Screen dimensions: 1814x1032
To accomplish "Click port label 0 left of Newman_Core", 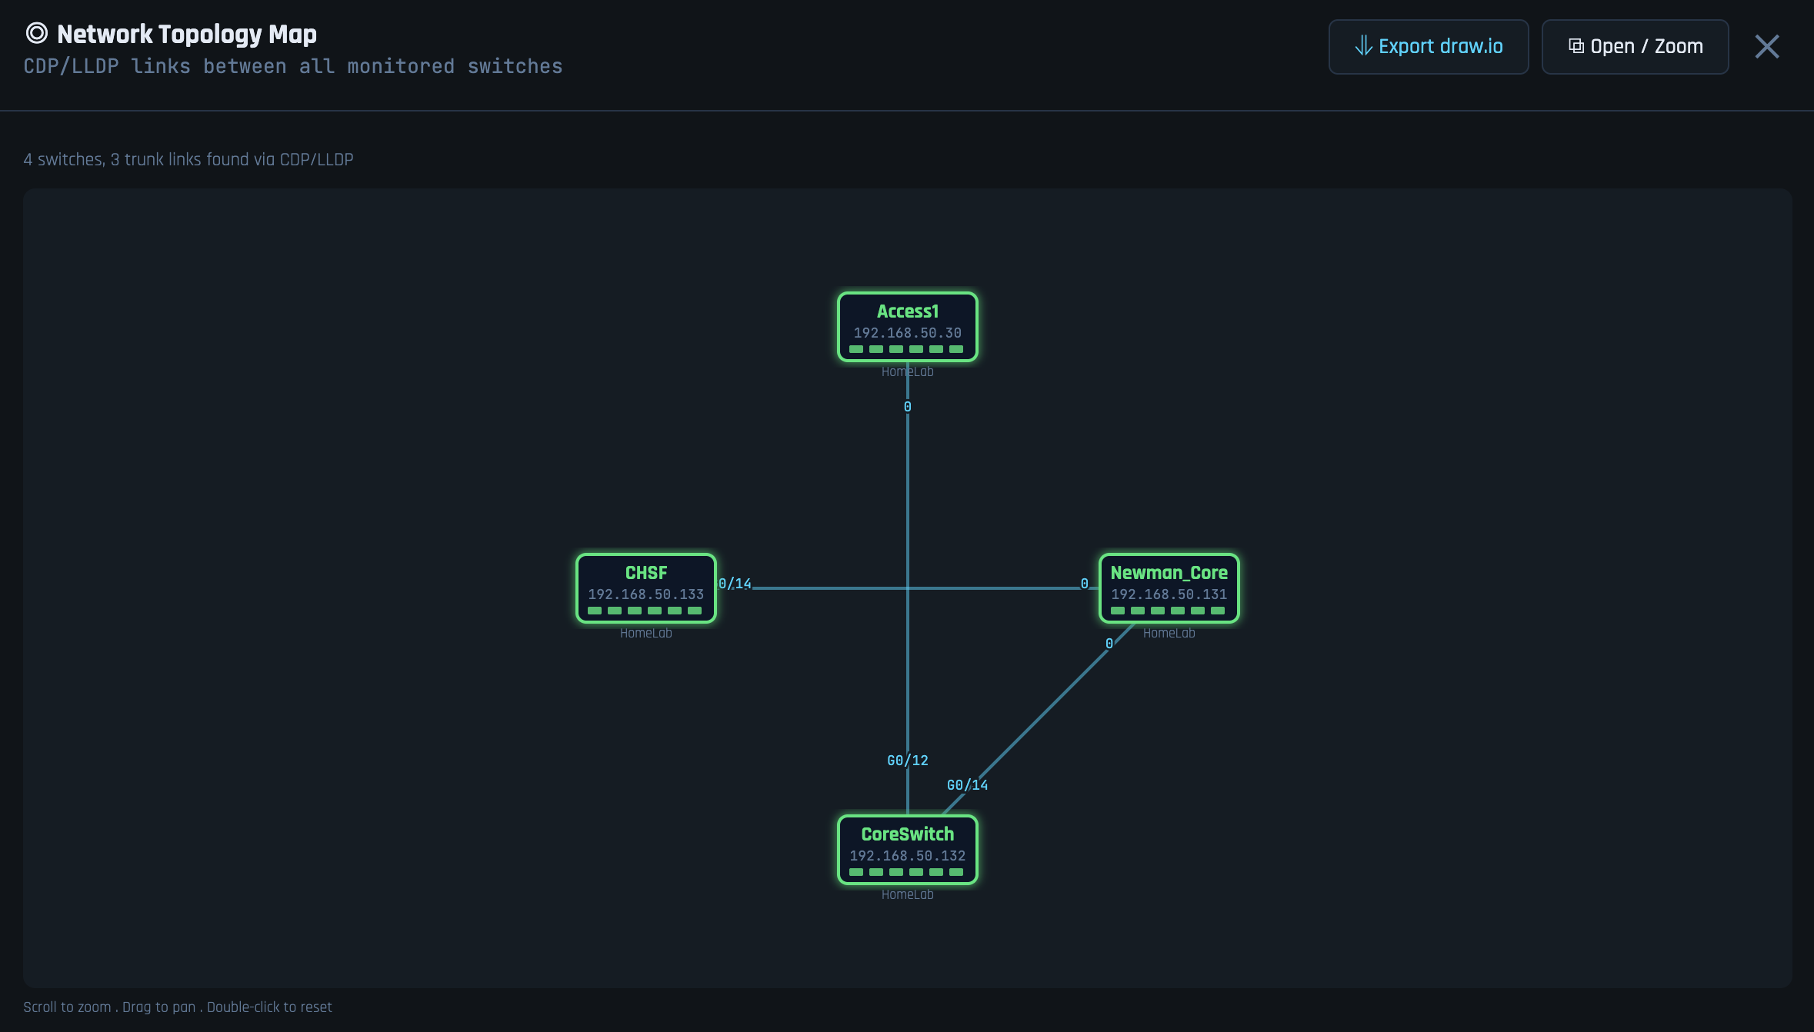I will pyautogui.click(x=1084, y=584).
